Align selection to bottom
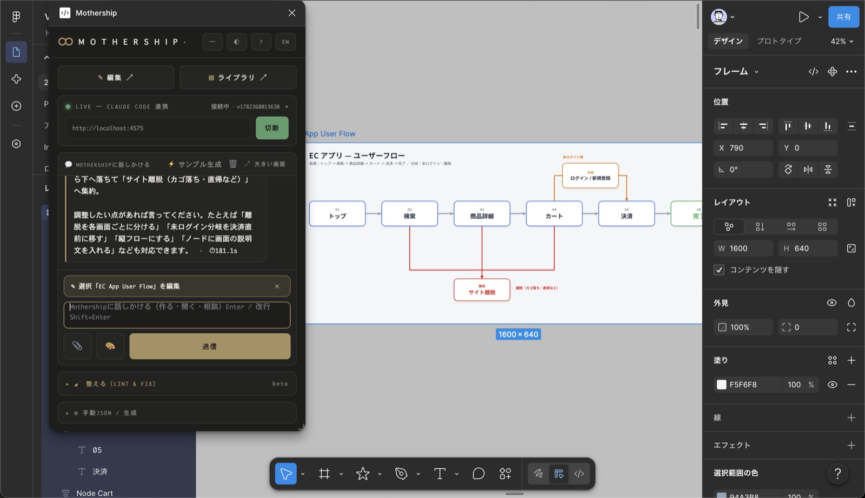The image size is (865, 498). 828,126
